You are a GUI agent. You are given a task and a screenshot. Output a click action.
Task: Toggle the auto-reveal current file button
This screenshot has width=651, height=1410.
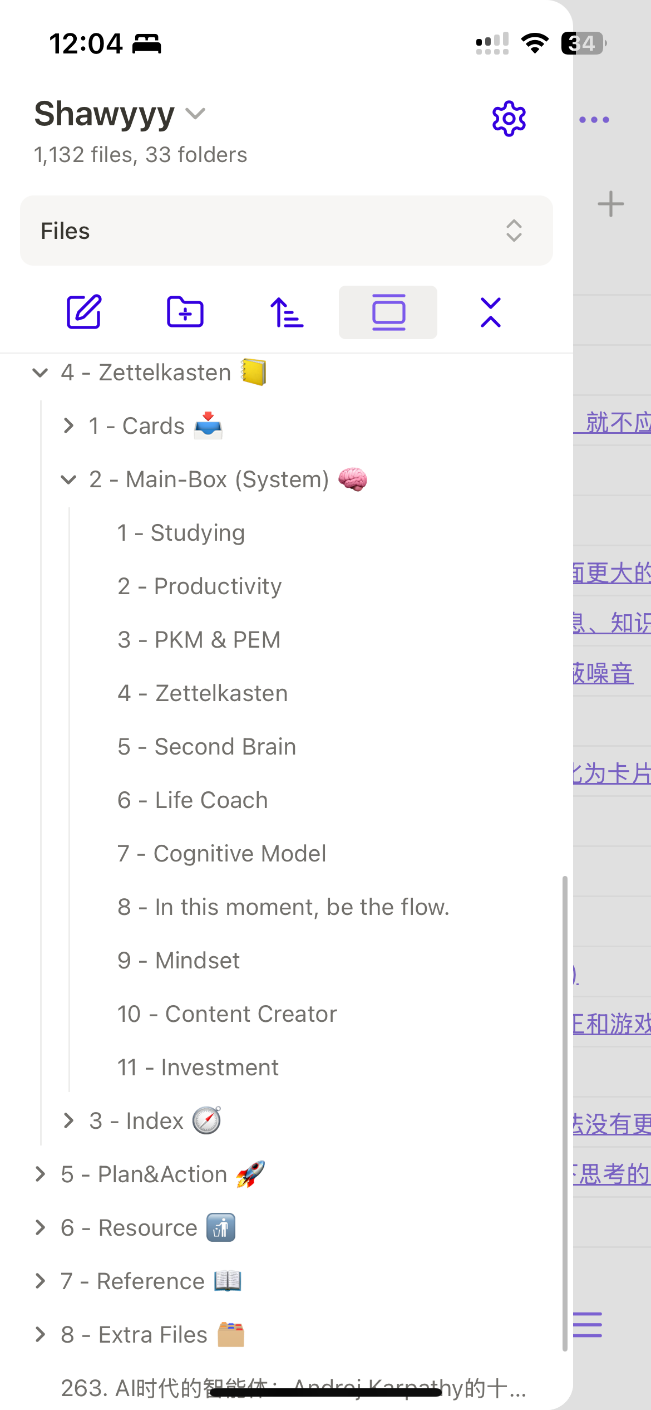[x=388, y=312]
